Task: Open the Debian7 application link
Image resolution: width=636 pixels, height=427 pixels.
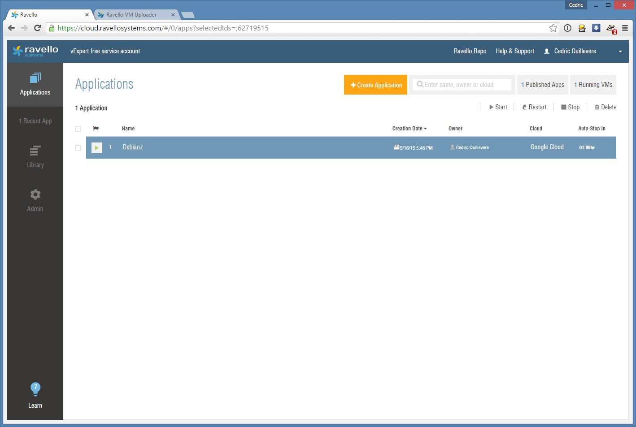Action: [x=133, y=147]
